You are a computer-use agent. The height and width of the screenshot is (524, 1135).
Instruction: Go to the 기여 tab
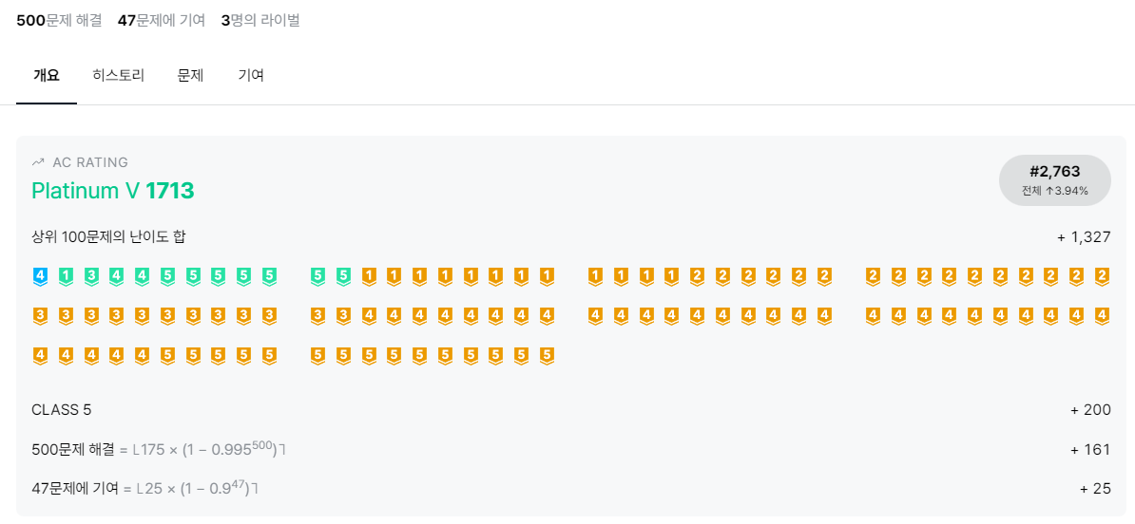point(251,76)
